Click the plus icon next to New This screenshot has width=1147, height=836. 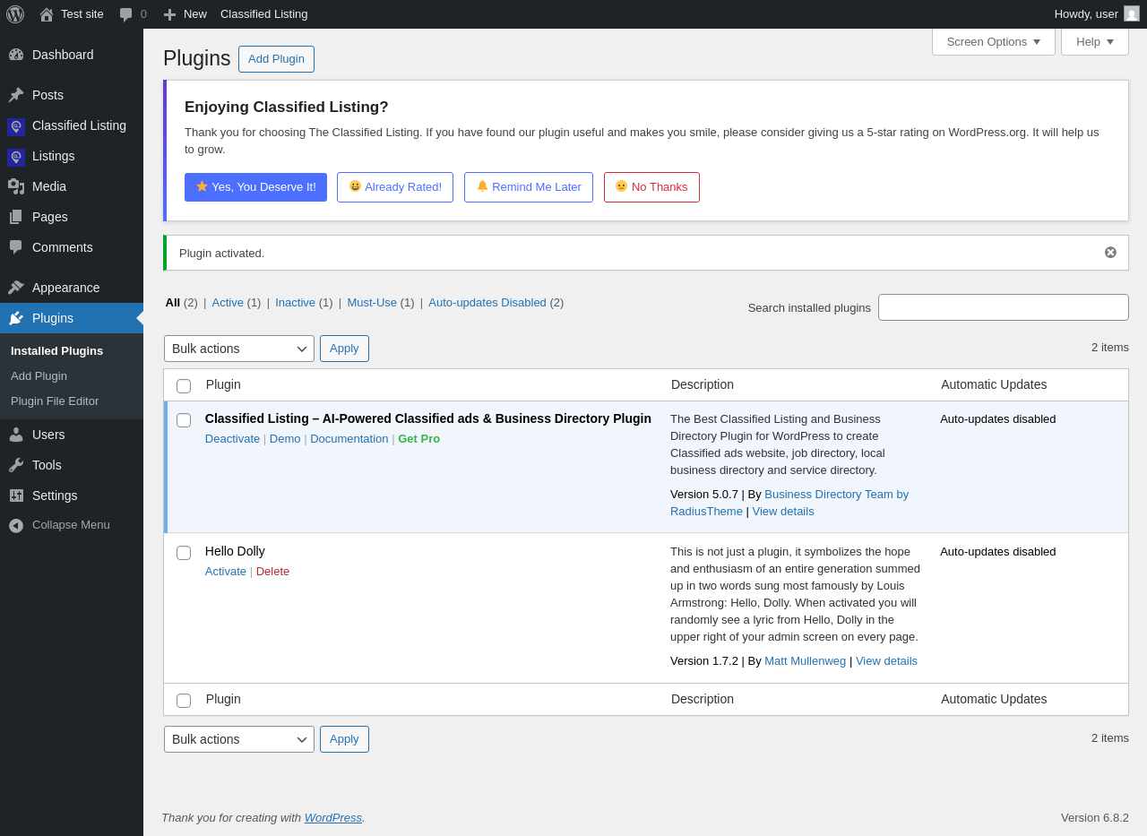pyautogui.click(x=169, y=14)
